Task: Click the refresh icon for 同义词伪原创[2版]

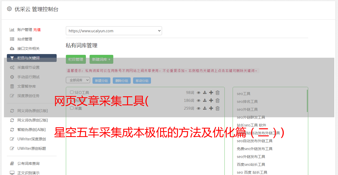Action: (12, 120)
